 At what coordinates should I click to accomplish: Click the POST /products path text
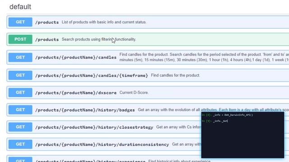tap(47, 40)
